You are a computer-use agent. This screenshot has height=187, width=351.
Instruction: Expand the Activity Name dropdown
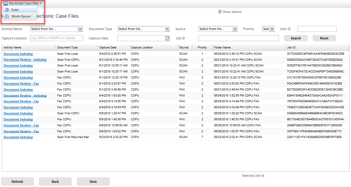click(x=80, y=29)
